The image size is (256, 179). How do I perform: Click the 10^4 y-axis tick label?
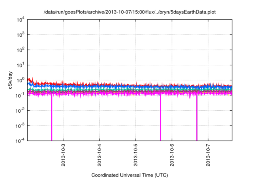coord(21,20)
